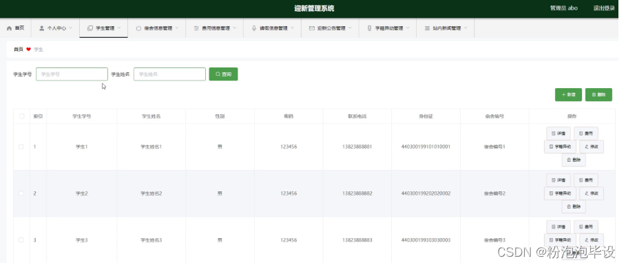Click the 学生2 student number cell
This screenshot has height=265, width=626.
[x=81, y=193]
